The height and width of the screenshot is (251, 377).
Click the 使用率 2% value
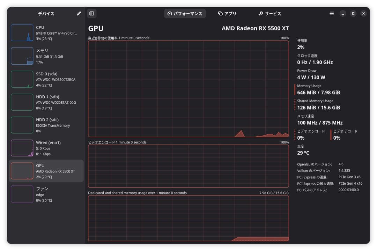pyautogui.click(x=301, y=47)
